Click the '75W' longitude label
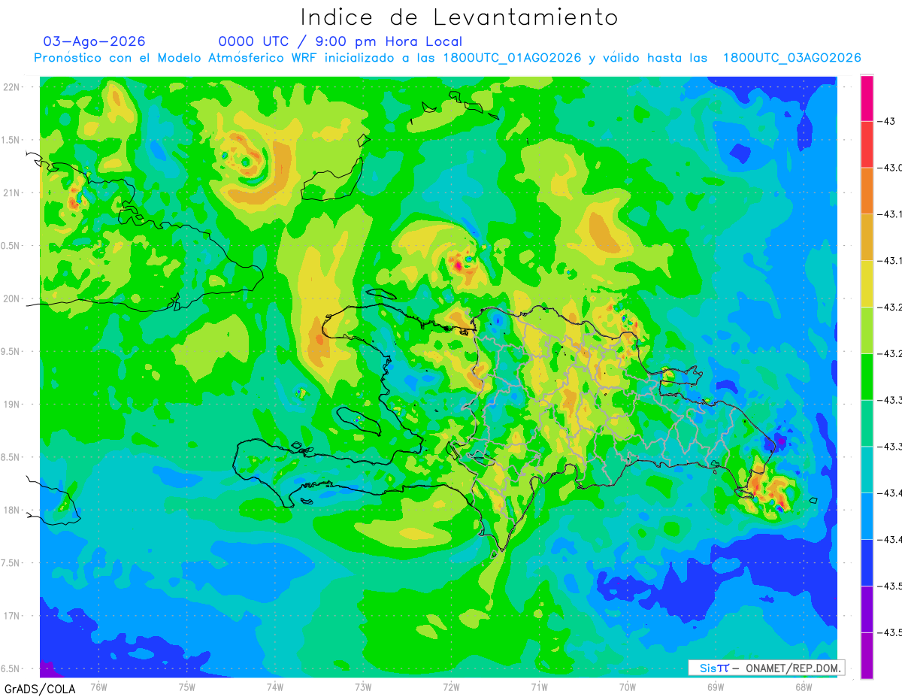 pos(186,686)
